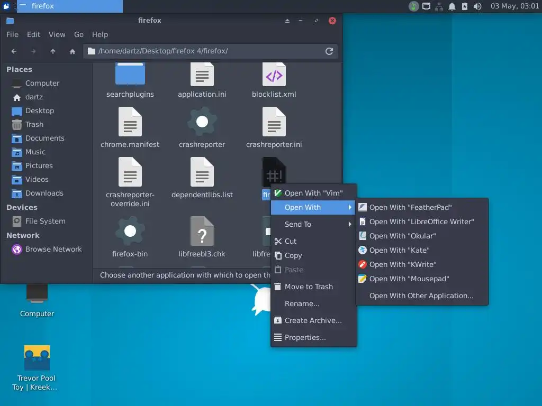The height and width of the screenshot is (406, 542).
Task: Click the battery power tray icon
Action: (x=465, y=6)
